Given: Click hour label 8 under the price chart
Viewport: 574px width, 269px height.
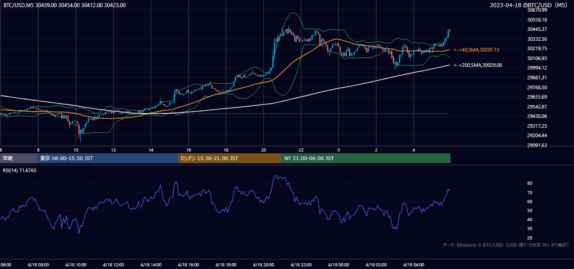Looking at the screenshot, I should 38,150.
